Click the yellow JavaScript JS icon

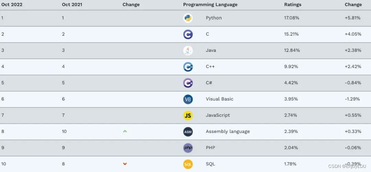click(188, 115)
